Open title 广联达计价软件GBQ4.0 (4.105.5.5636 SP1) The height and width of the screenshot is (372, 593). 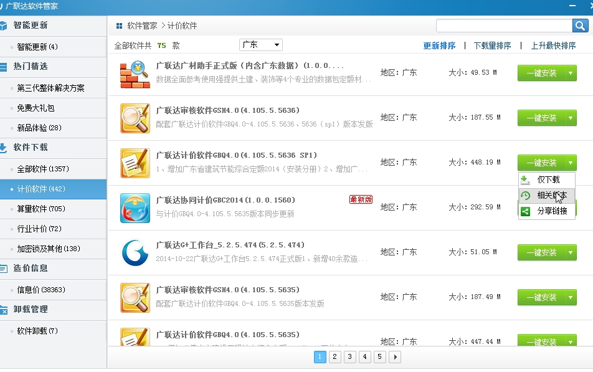pos(236,155)
